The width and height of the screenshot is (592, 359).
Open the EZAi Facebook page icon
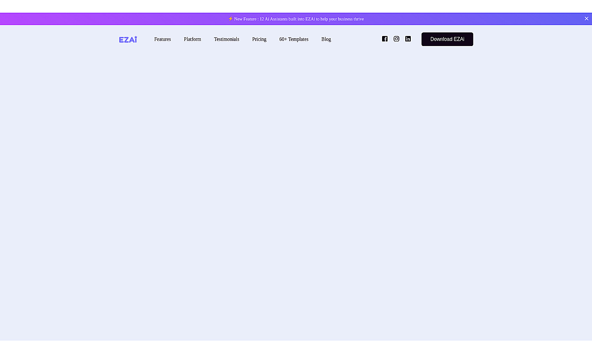tap(385, 39)
